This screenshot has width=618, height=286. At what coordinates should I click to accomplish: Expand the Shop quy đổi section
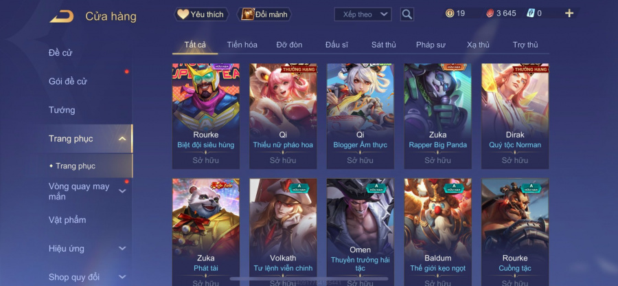coord(123,277)
